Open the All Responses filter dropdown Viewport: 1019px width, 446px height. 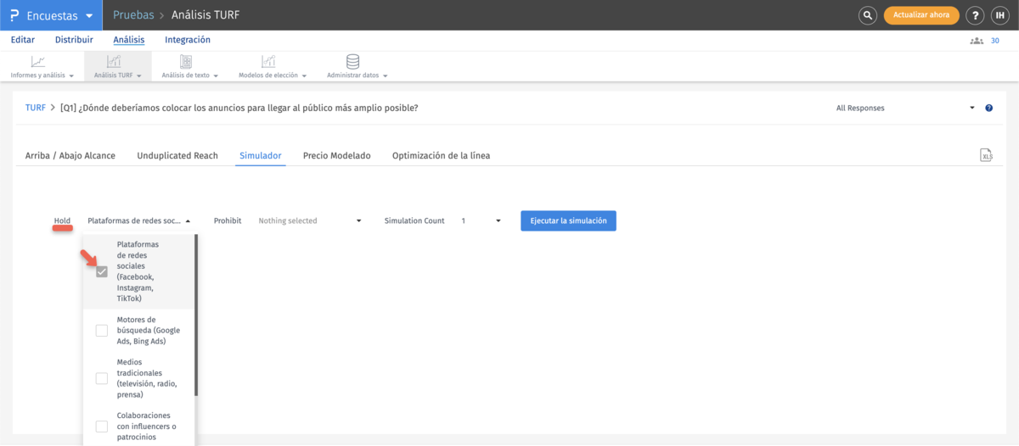[x=905, y=109]
